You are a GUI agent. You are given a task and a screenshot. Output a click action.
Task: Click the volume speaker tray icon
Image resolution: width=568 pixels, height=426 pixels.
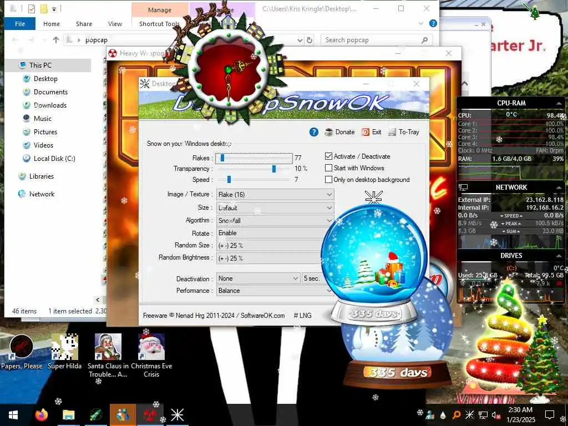click(x=496, y=415)
